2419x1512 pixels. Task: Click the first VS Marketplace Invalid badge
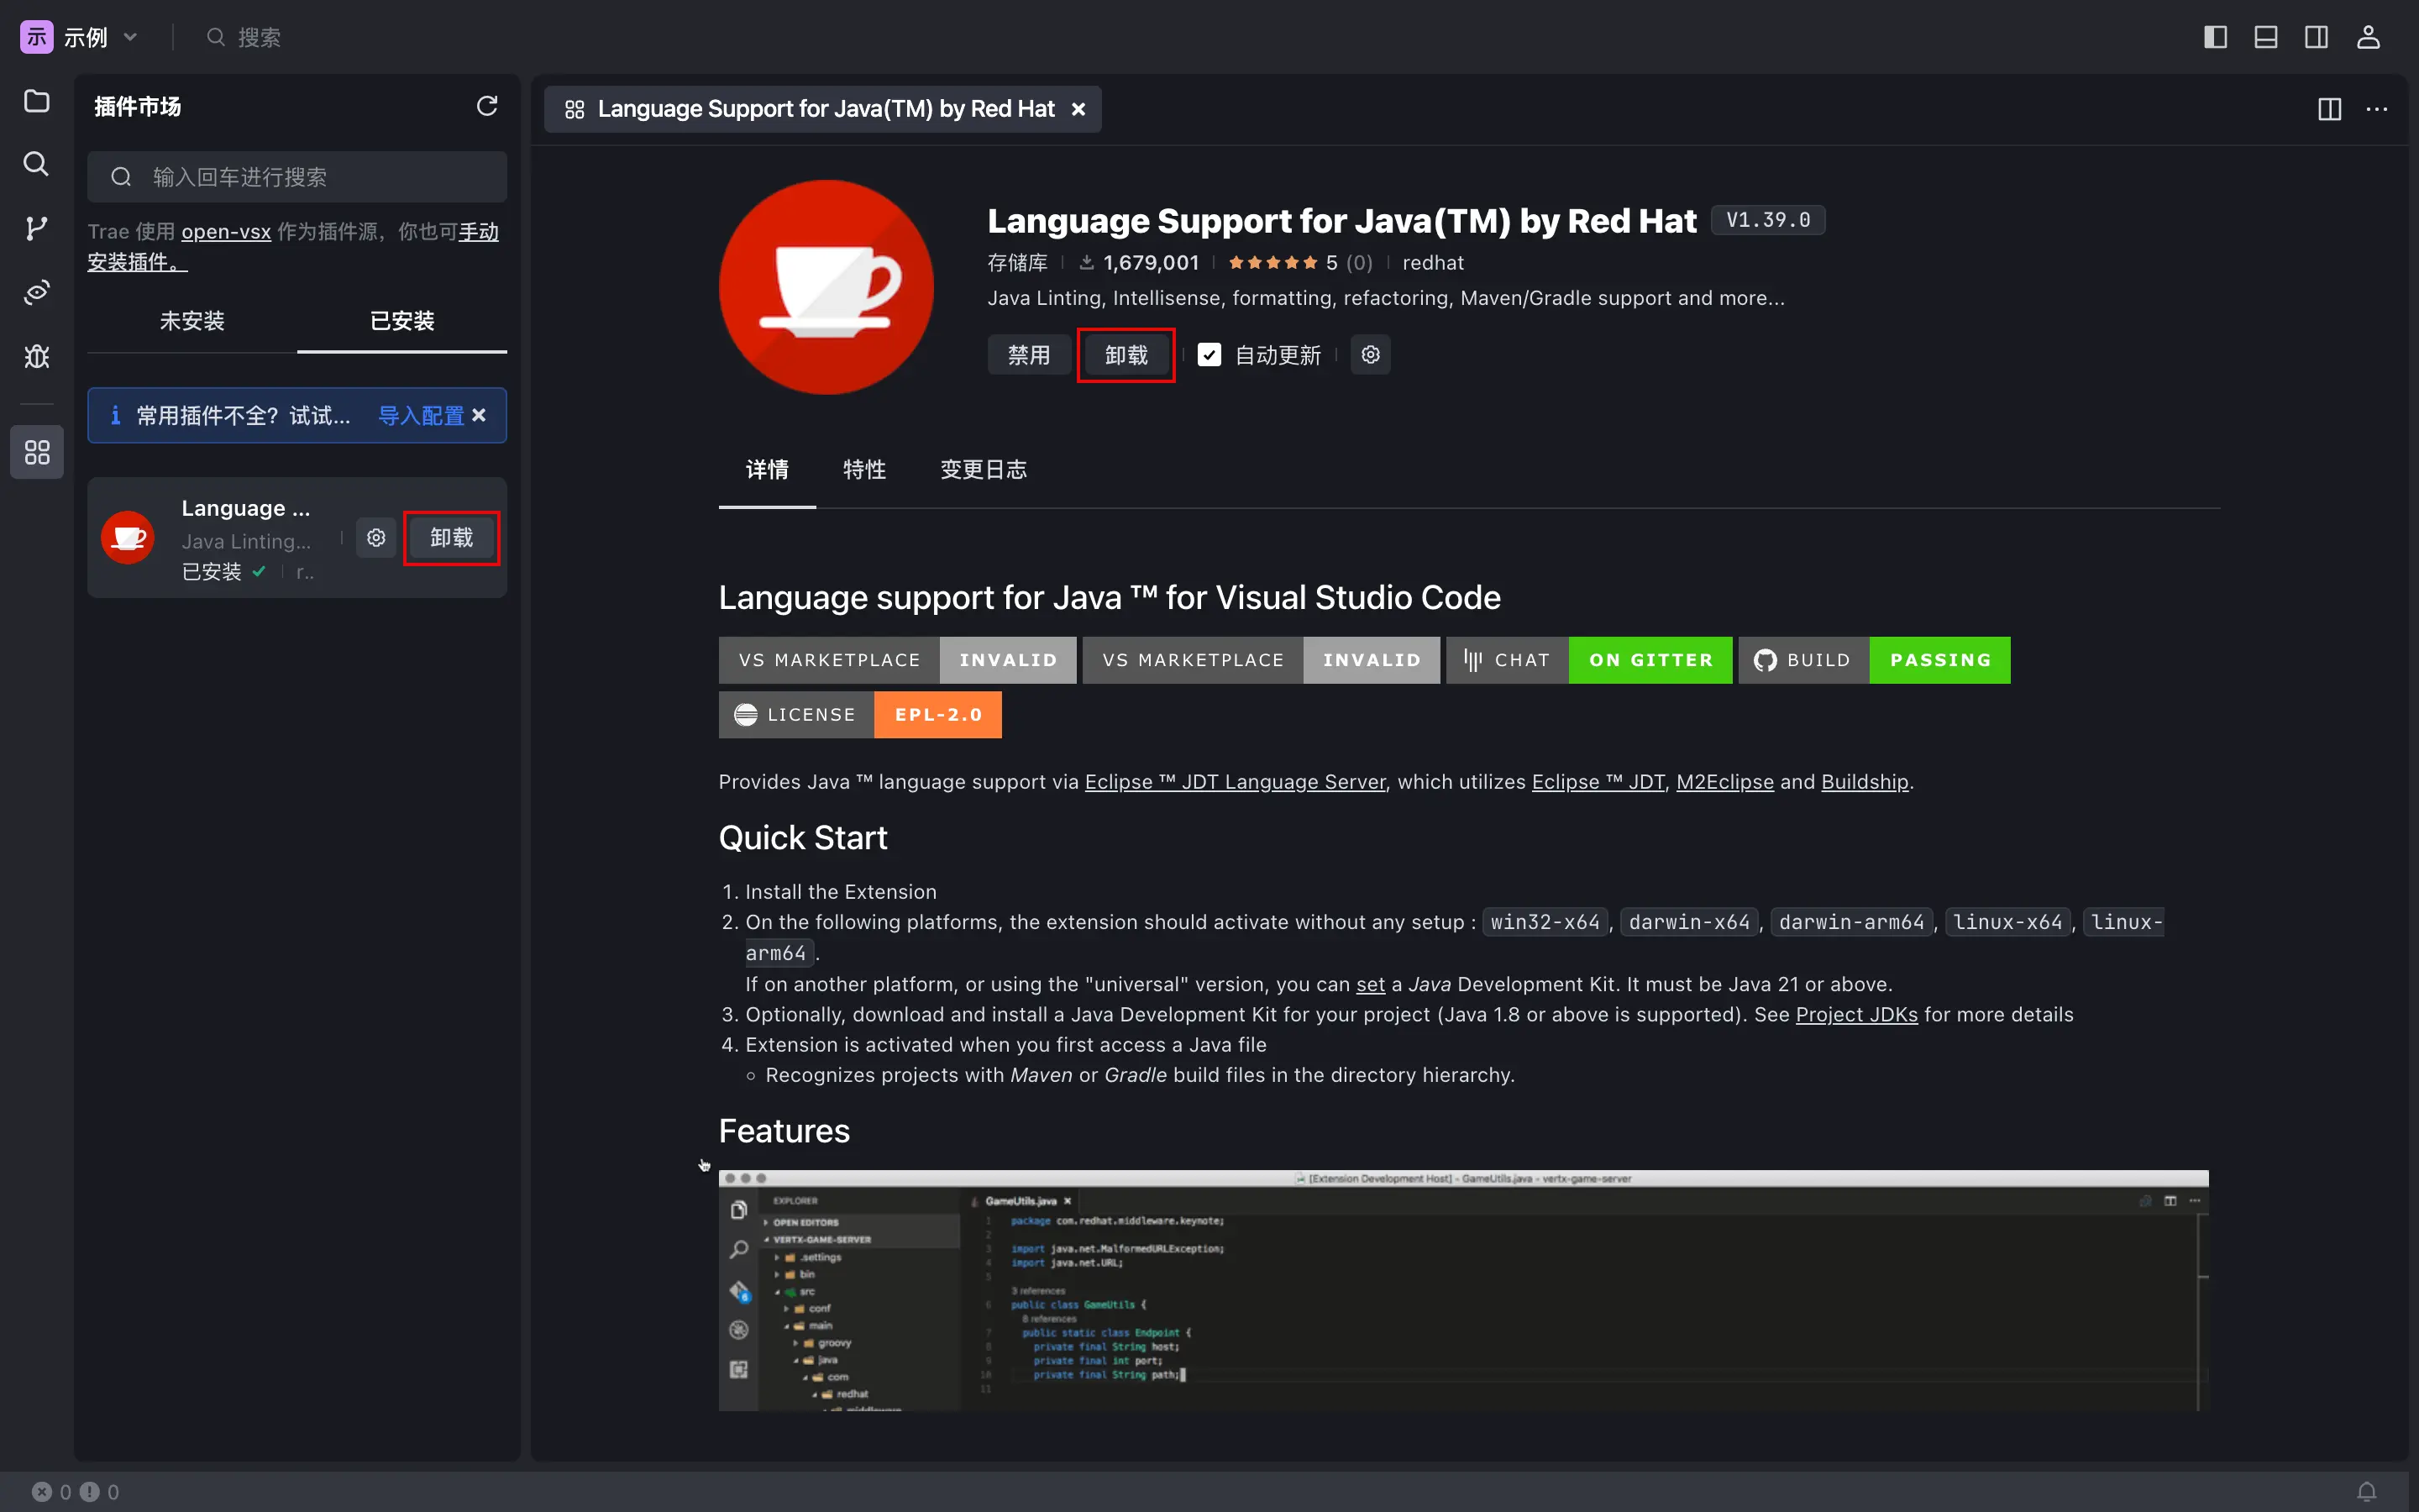[x=897, y=660]
